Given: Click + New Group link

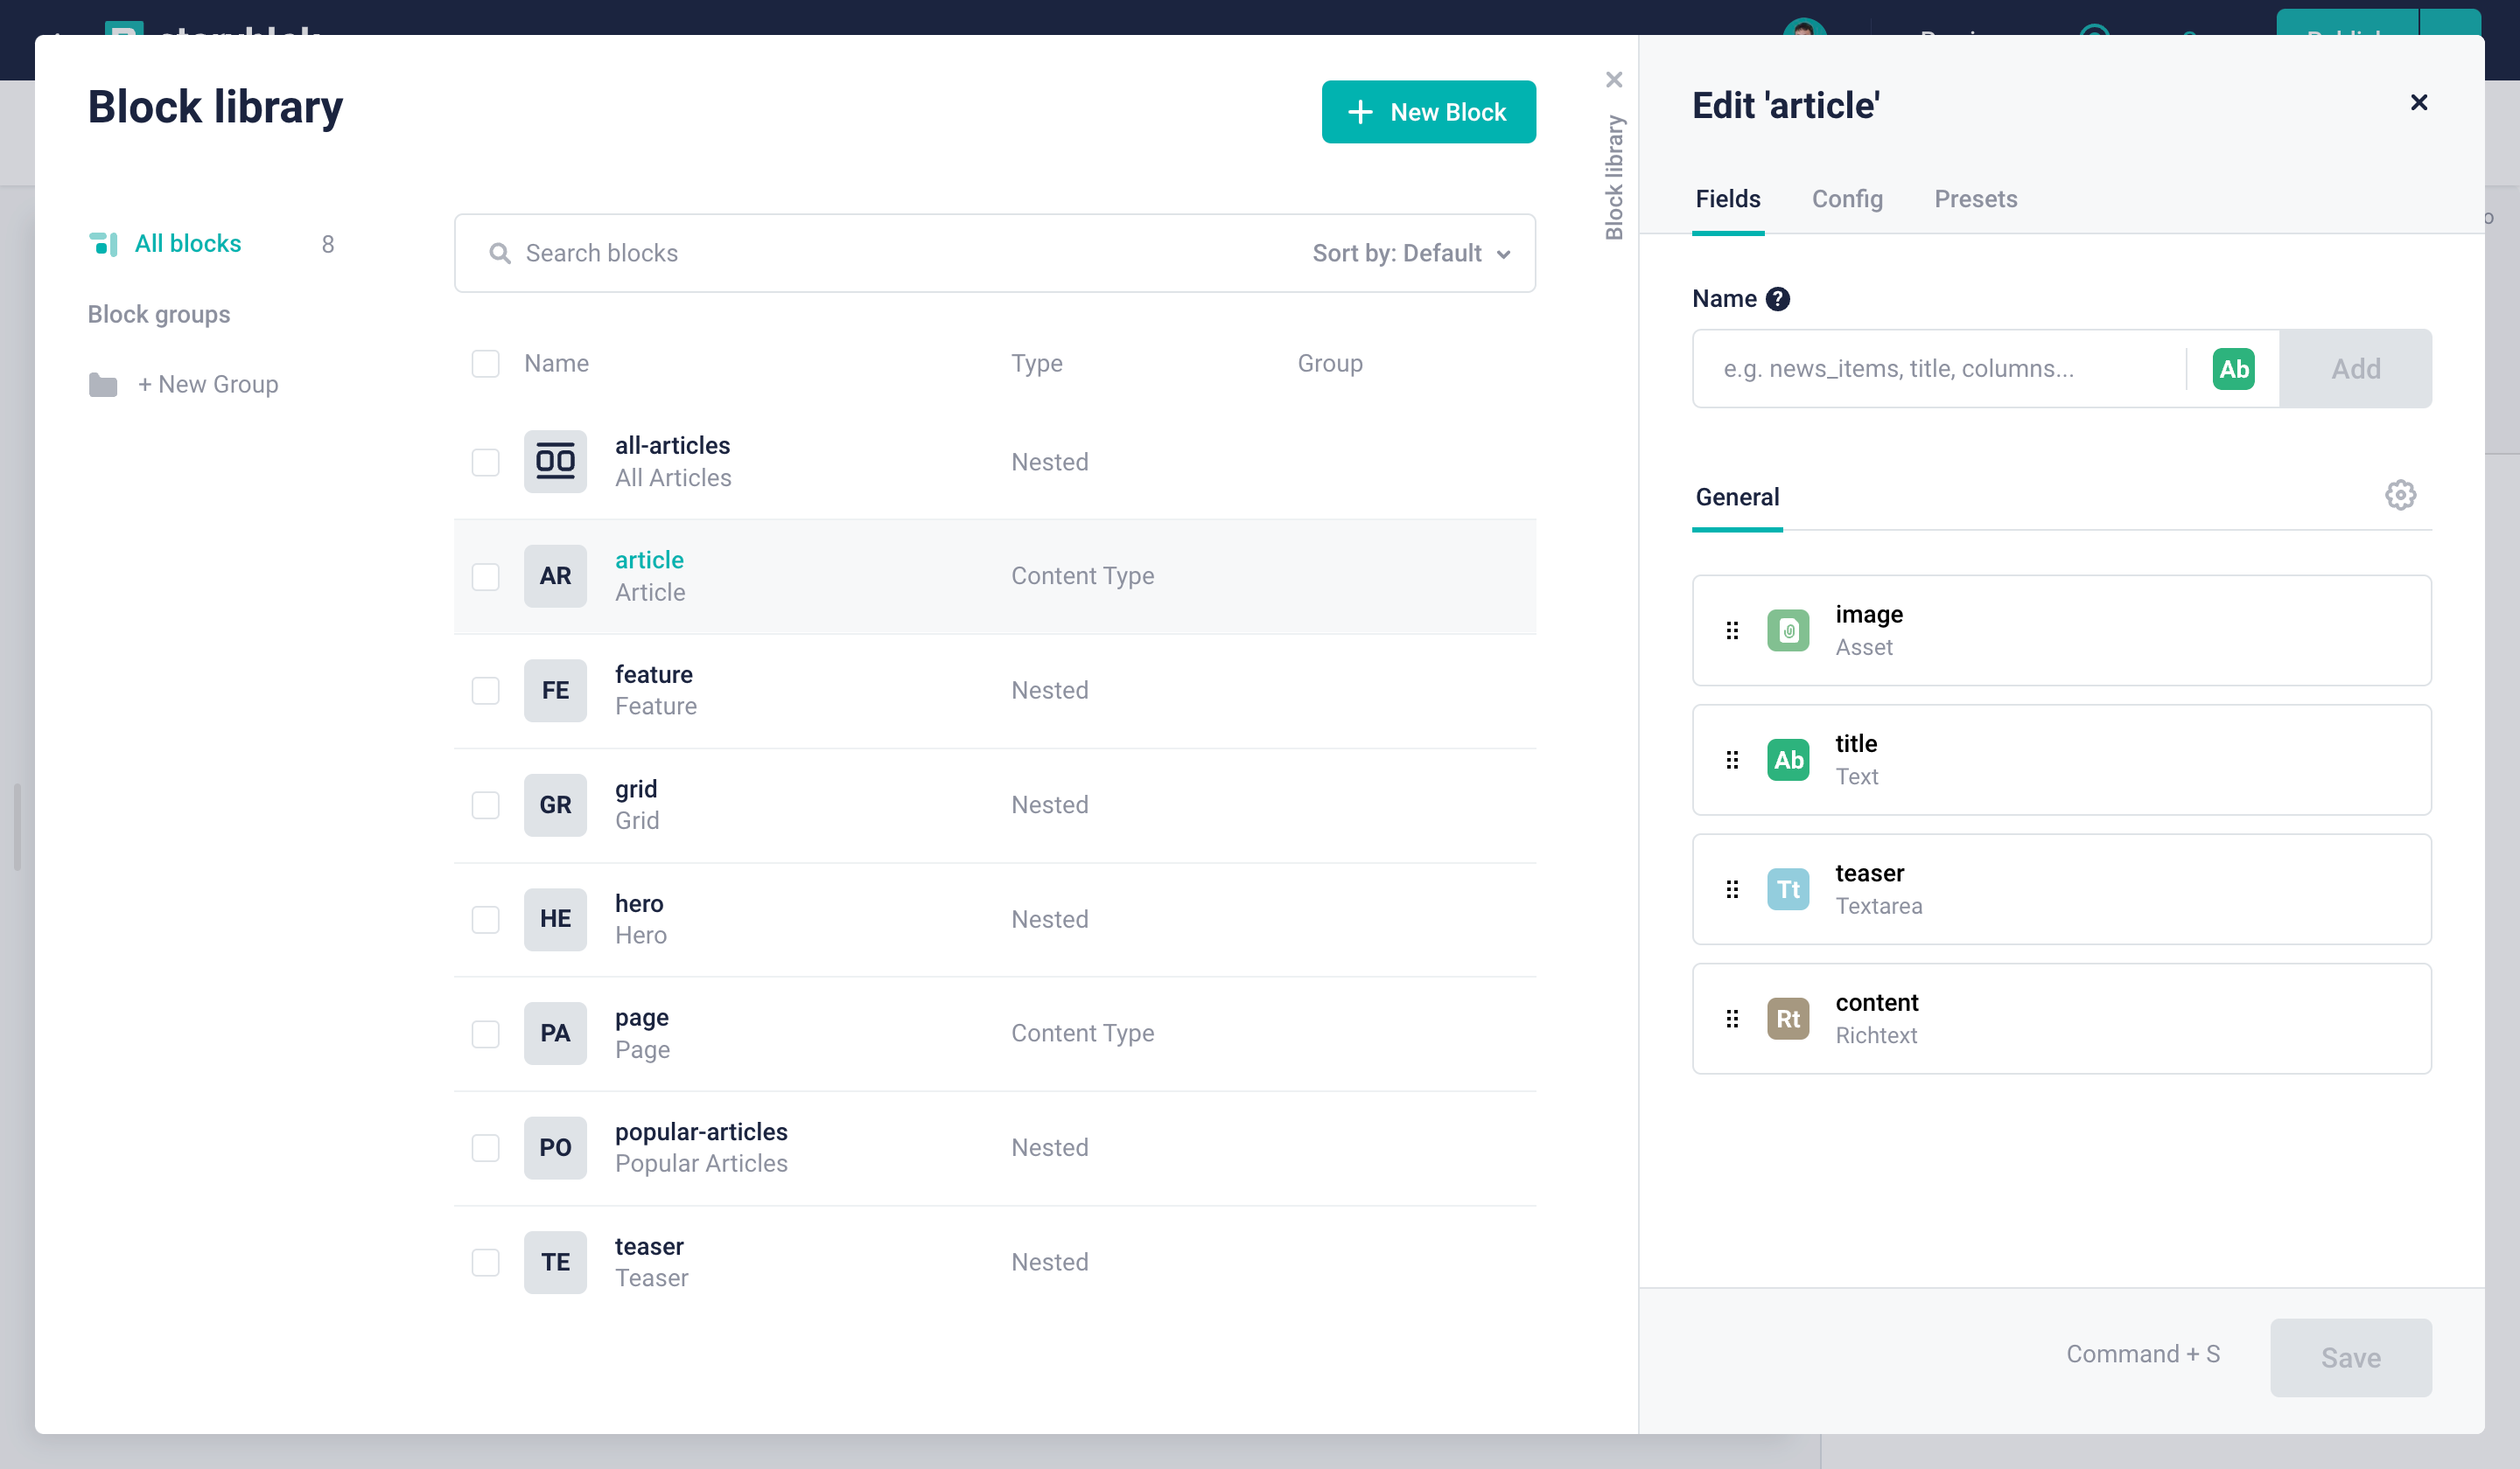Looking at the screenshot, I should click(x=208, y=385).
